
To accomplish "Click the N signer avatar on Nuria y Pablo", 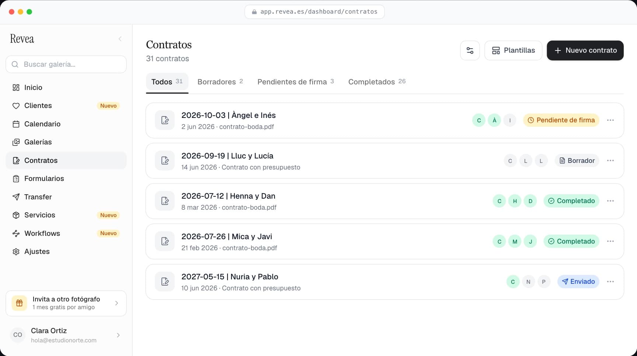I will (x=528, y=282).
